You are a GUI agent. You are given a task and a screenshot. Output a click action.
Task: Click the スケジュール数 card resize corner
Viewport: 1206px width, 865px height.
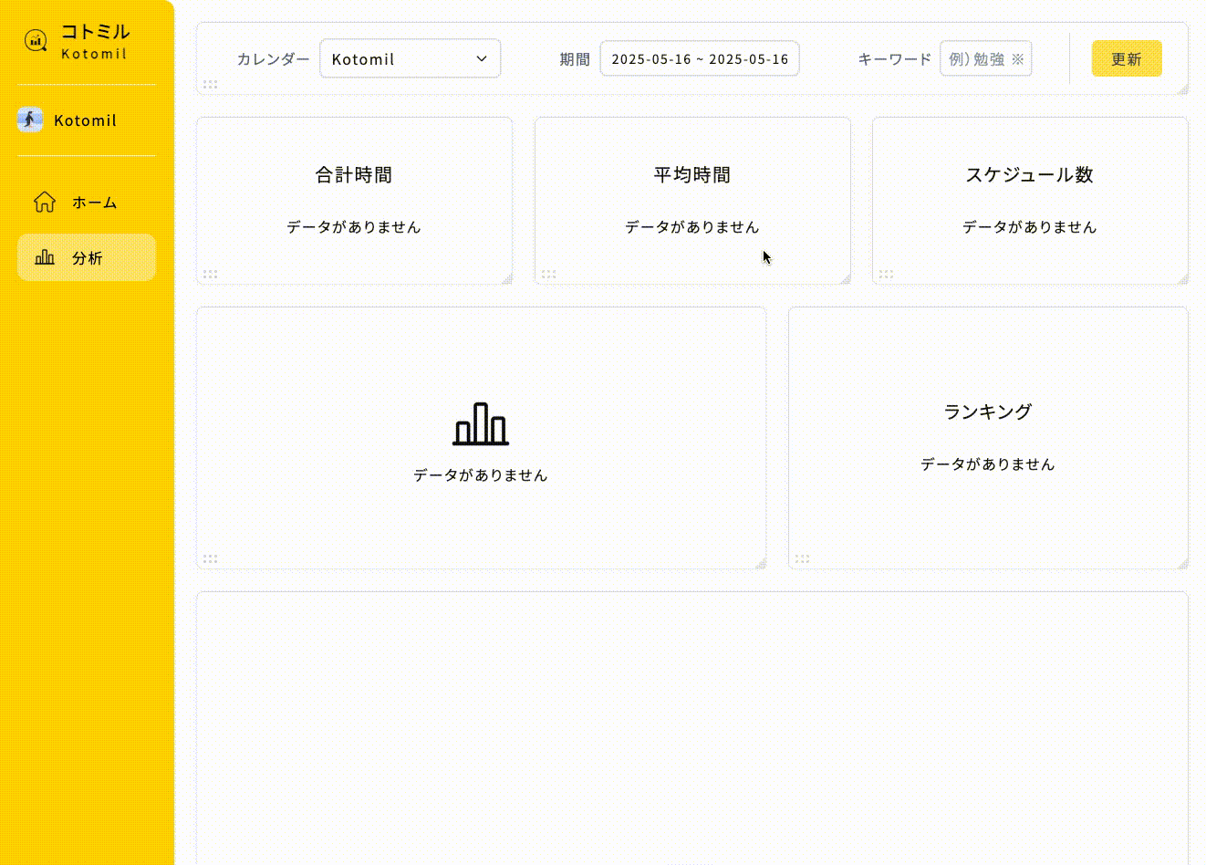coord(1182,278)
